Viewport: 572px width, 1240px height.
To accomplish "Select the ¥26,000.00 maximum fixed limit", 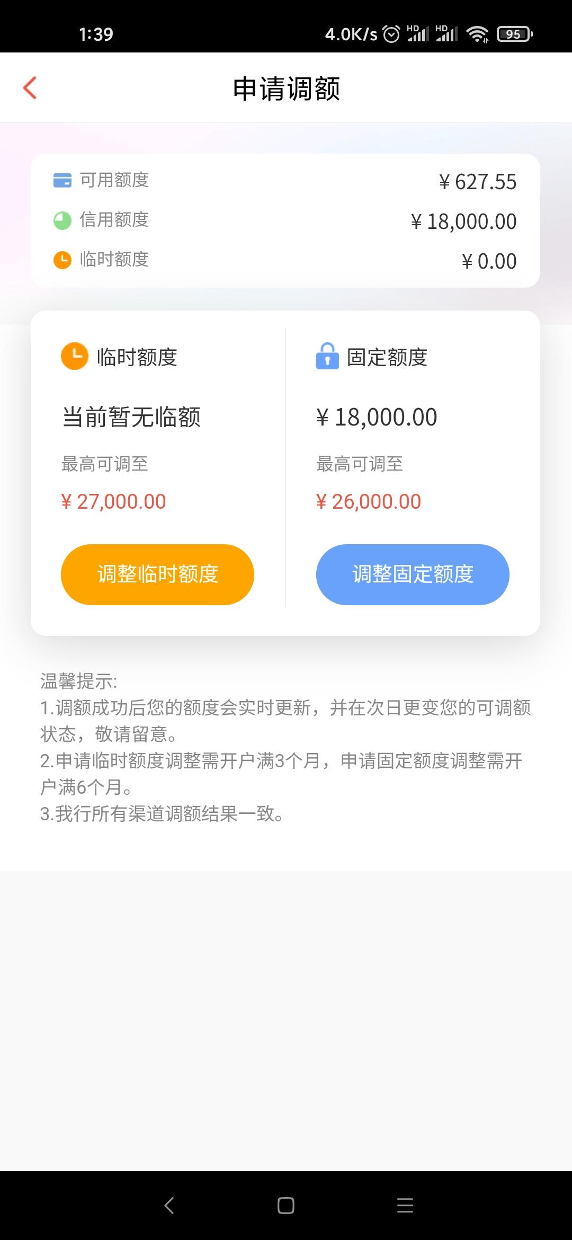I will [369, 501].
